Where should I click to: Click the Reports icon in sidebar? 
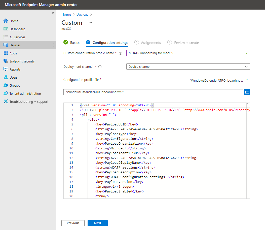[x=6, y=69]
